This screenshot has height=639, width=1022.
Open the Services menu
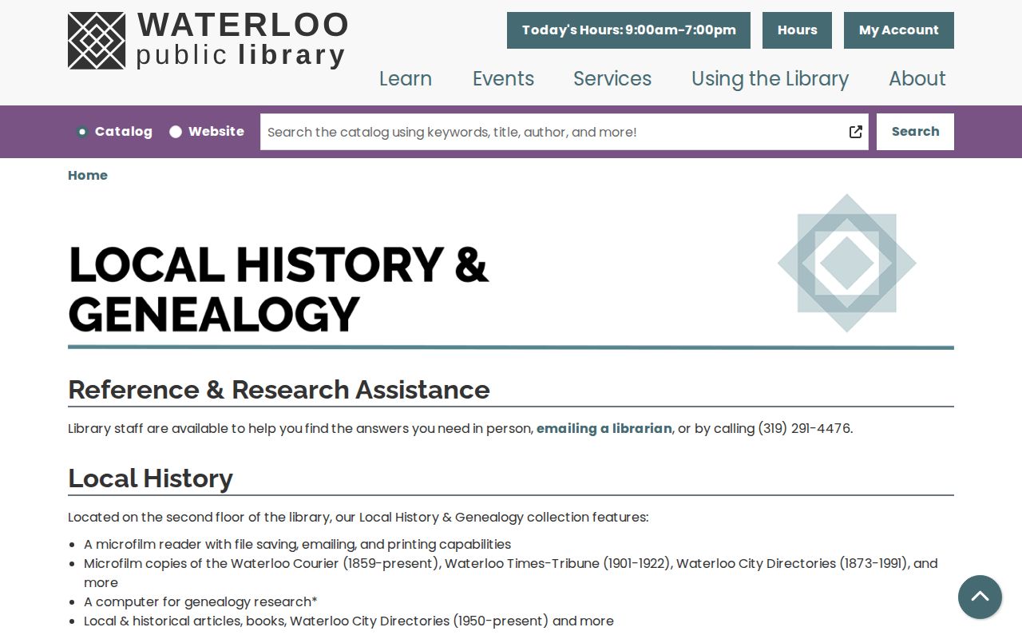[612, 78]
